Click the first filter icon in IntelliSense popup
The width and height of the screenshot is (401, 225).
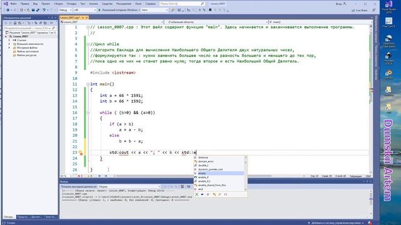196,194
